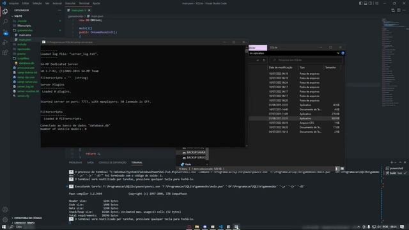The width and height of the screenshot is (409, 230).
Task: Open the Extensions view in activity bar
Action: (5, 52)
